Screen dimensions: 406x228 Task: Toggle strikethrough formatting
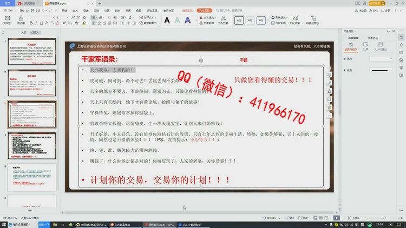pos(52,23)
